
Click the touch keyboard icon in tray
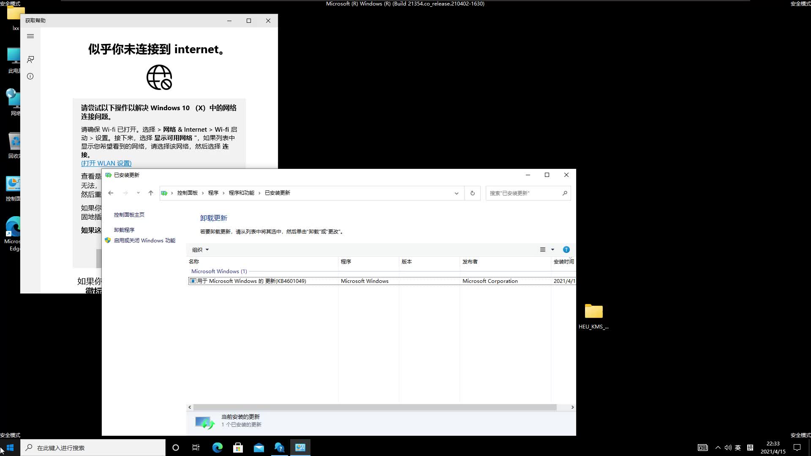[x=702, y=448]
